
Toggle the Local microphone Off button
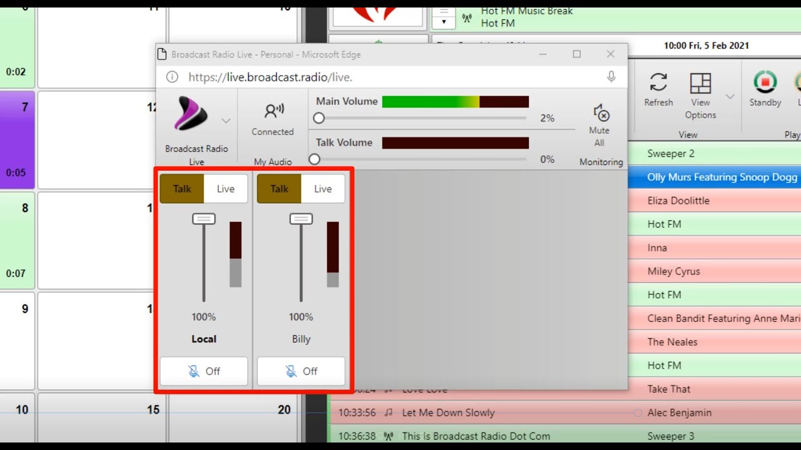[x=204, y=371]
